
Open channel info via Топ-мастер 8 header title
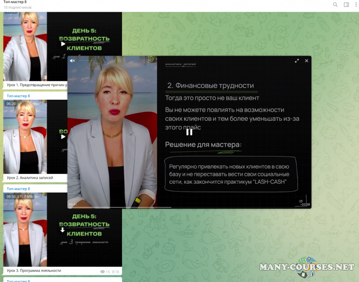click(15, 2)
